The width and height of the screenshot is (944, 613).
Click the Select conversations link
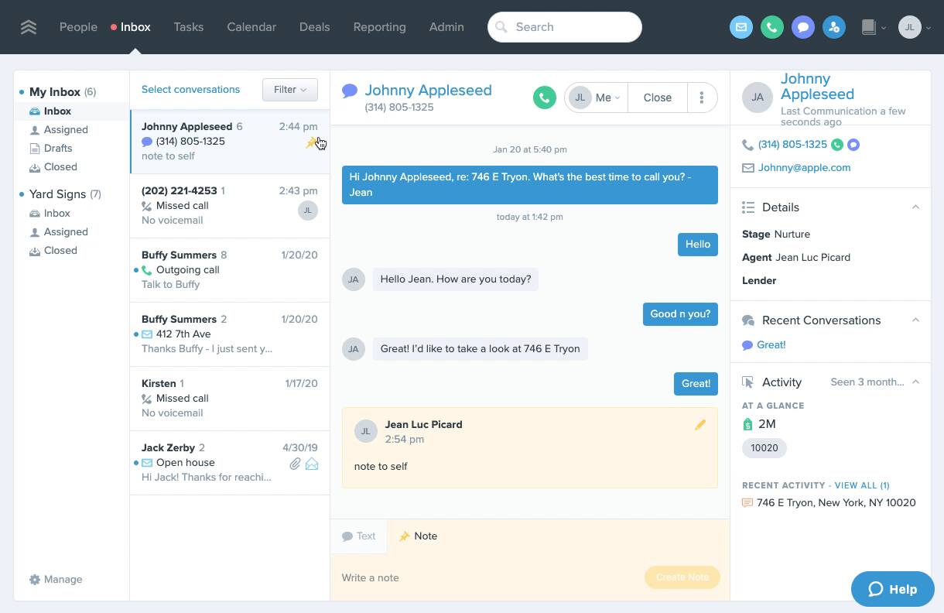pyautogui.click(x=190, y=90)
